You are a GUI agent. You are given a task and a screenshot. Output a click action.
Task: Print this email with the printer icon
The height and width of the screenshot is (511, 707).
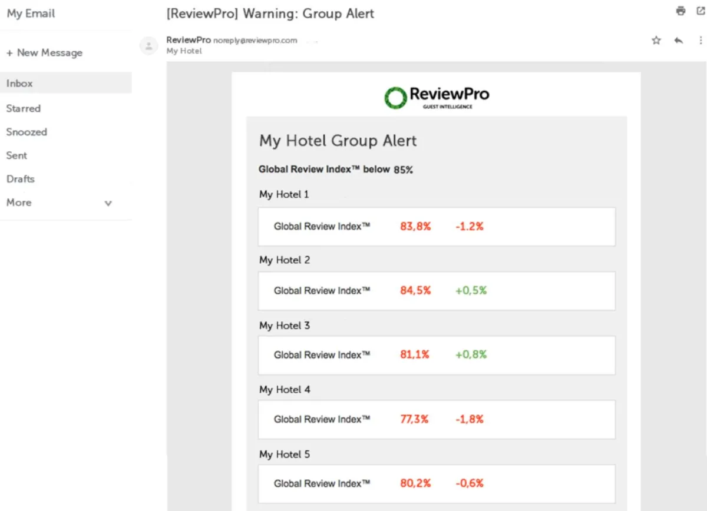click(x=681, y=11)
